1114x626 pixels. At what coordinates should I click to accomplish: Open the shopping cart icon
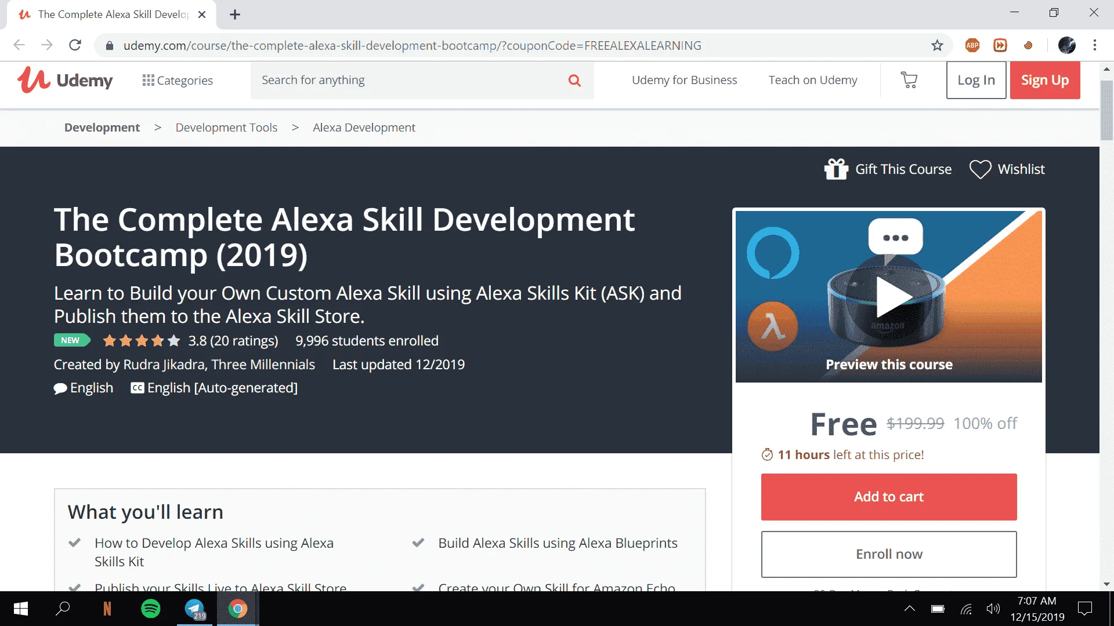click(909, 80)
